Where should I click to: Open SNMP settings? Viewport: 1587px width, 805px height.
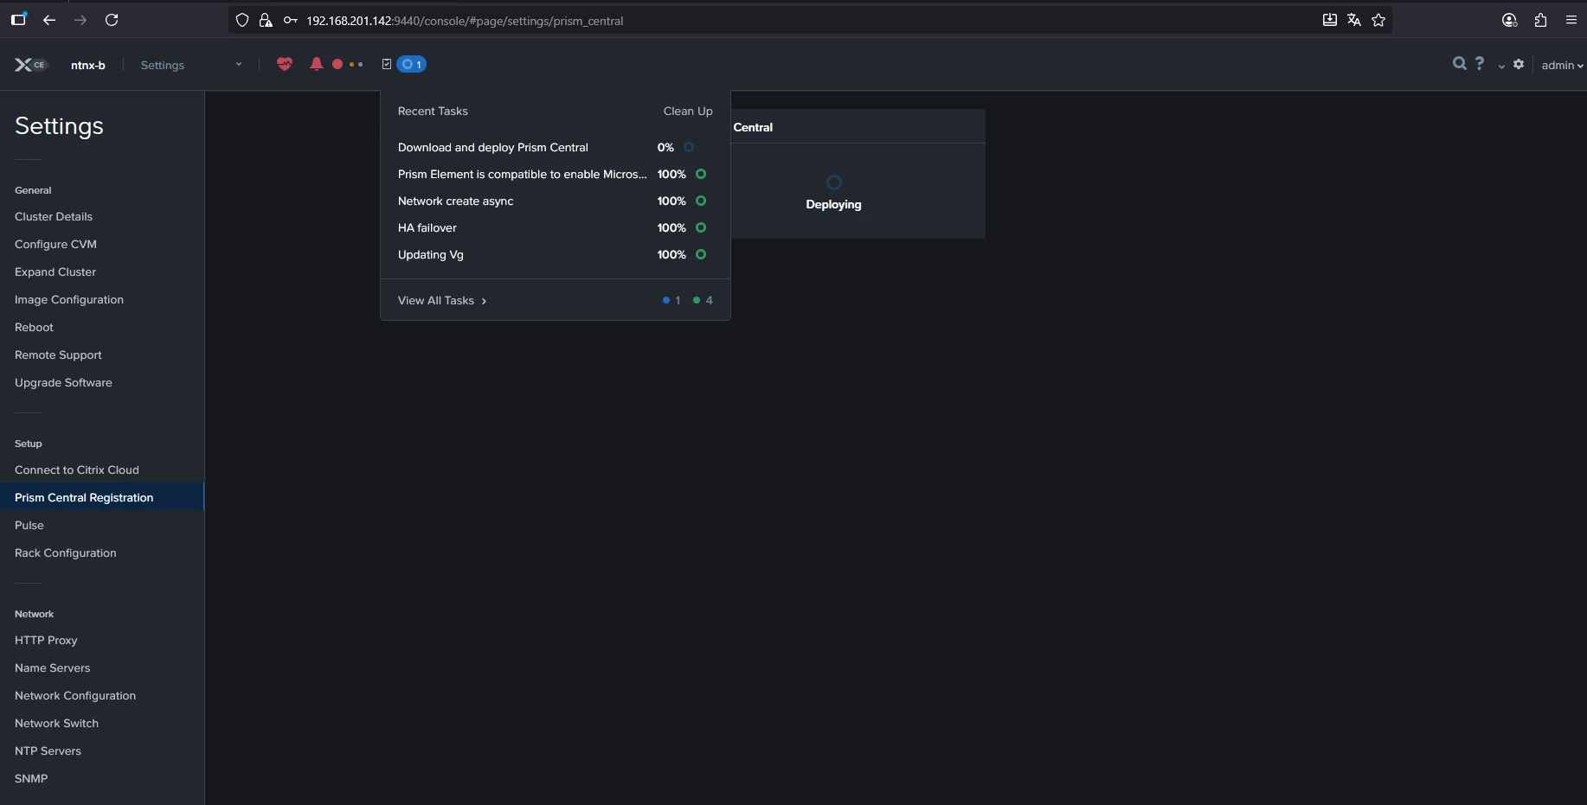[31, 778]
